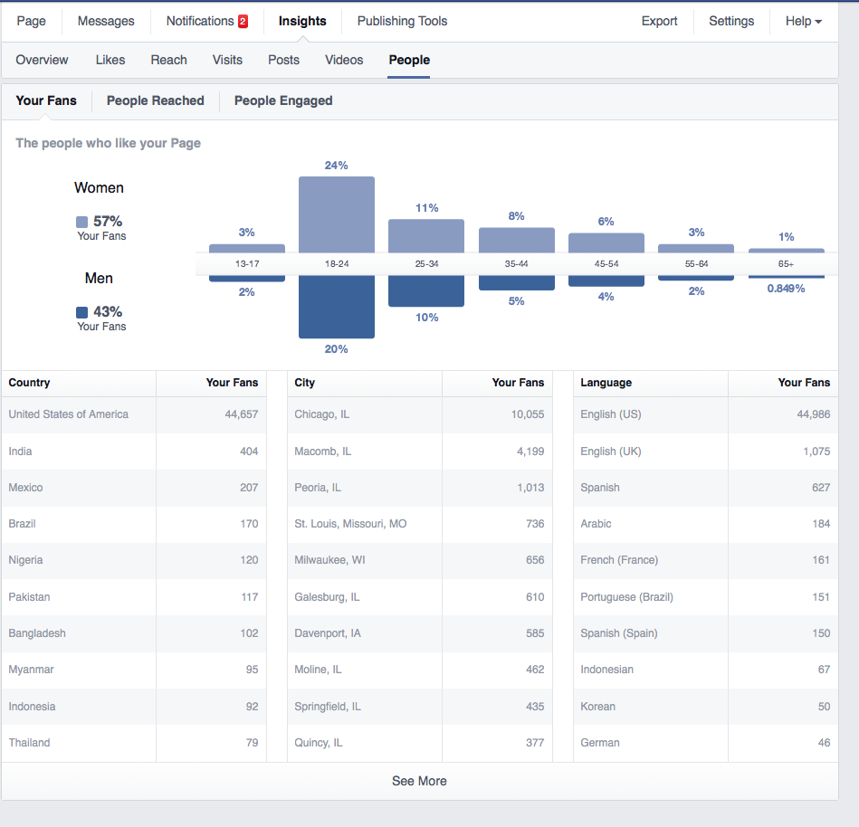Open the Videos insights section
The height and width of the screenshot is (827, 859).
344,60
